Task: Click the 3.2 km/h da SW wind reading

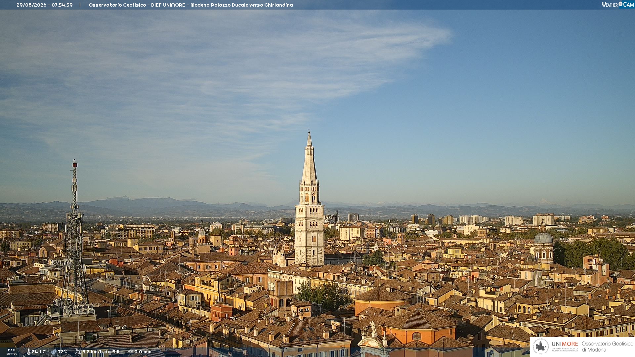Action: tap(101, 352)
